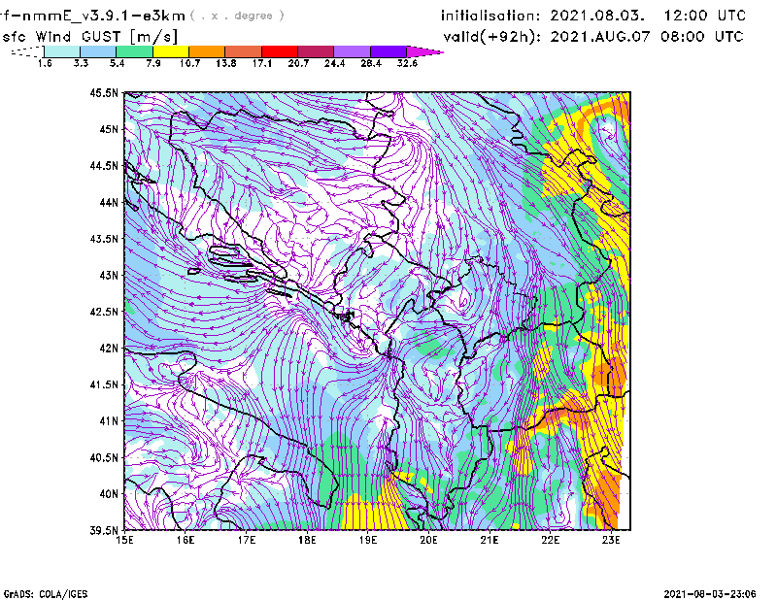Click the valid date '2021.AUG.07'
Screen dimensions: 777x600
[599, 37]
